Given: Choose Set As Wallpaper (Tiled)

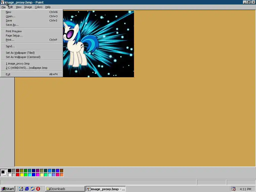Looking at the screenshot, I should point(31,53).
